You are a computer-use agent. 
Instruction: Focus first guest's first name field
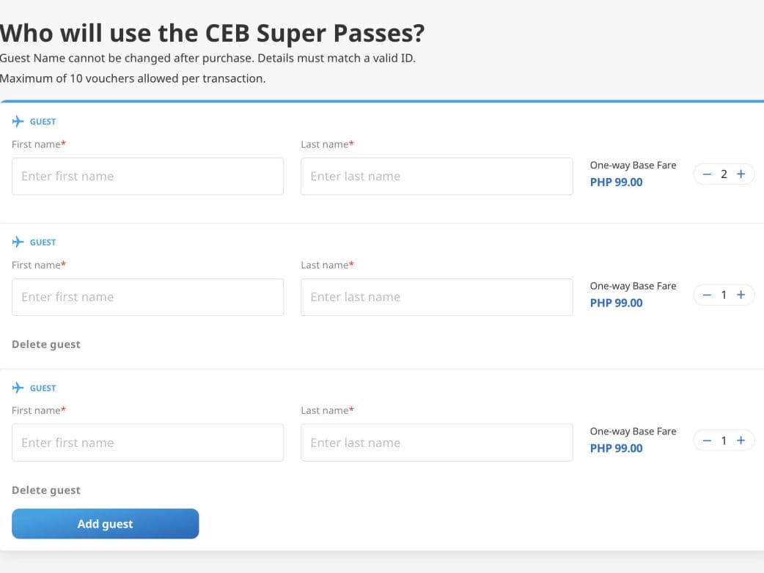coord(147,177)
